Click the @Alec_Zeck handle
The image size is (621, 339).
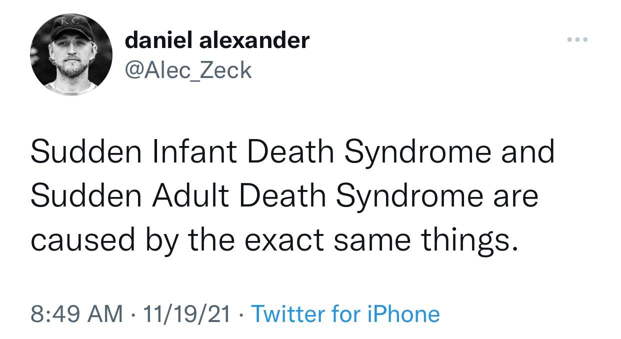(188, 70)
